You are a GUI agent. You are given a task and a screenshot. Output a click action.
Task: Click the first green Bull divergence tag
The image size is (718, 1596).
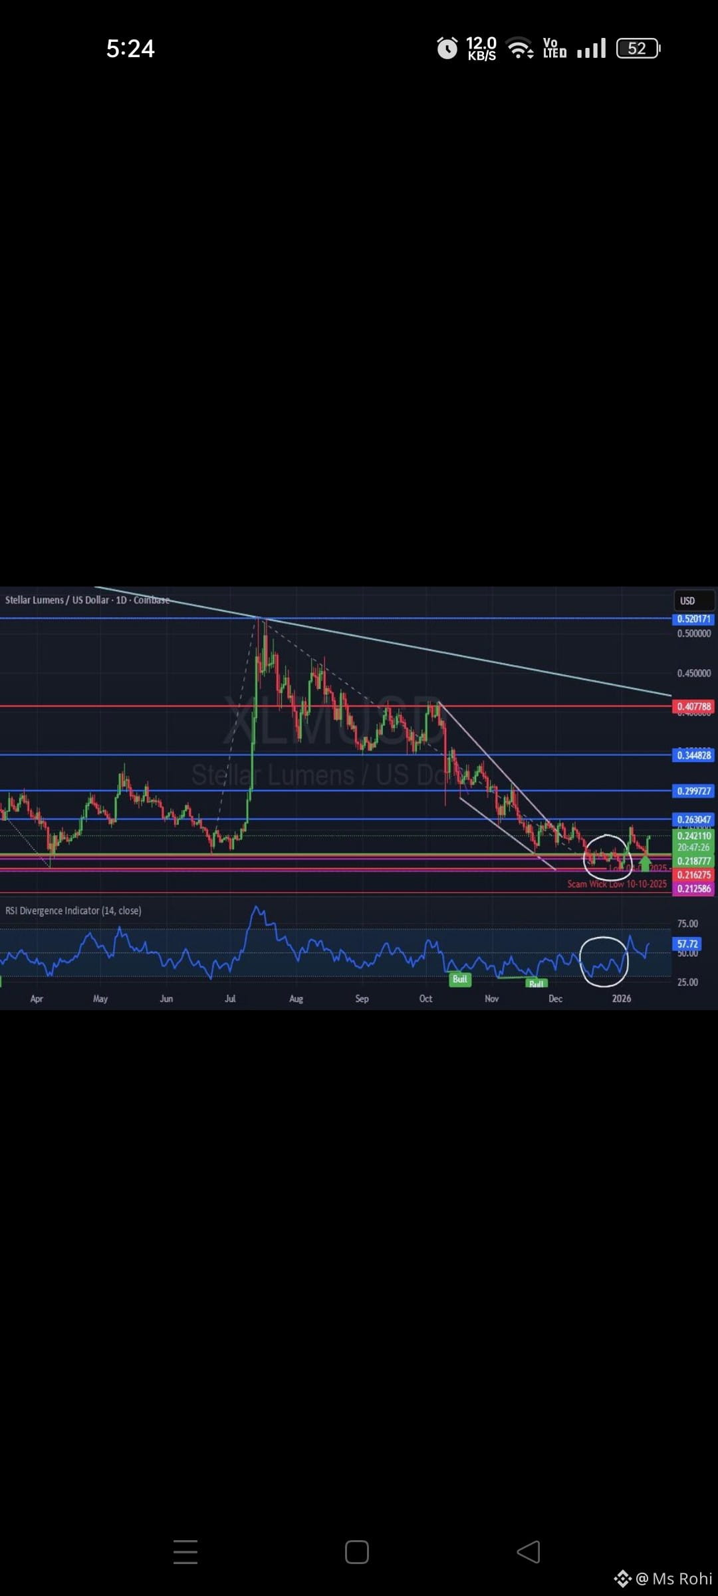(x=460, y=979)
